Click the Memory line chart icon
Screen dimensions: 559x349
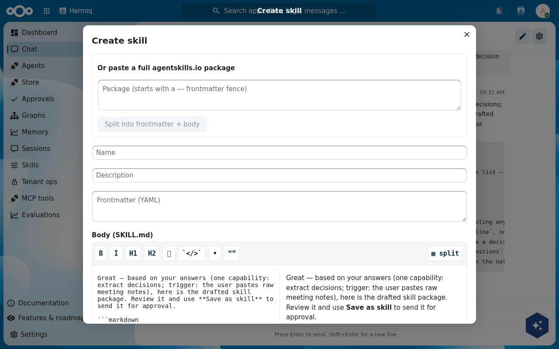point(14,132)
